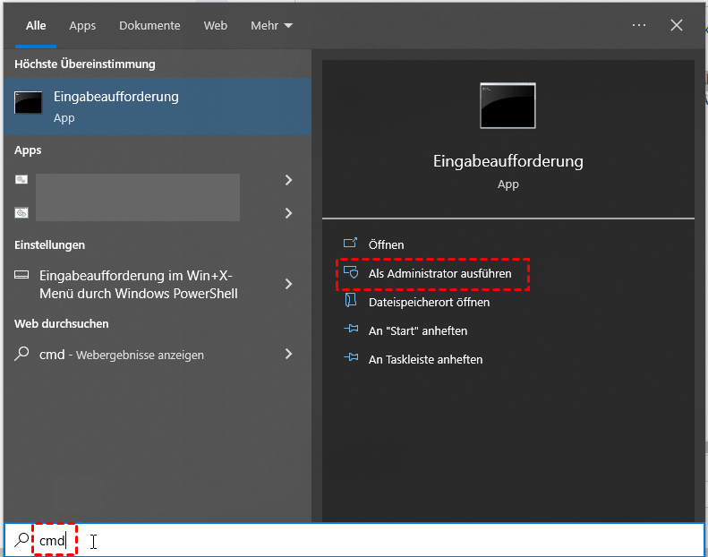Click the Eingabeaufforderung icon in best match
Screen dimensions: 708x557
(28, 104)
